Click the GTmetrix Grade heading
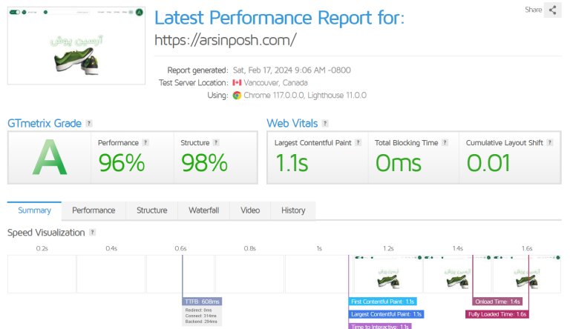 pos(45,124)
